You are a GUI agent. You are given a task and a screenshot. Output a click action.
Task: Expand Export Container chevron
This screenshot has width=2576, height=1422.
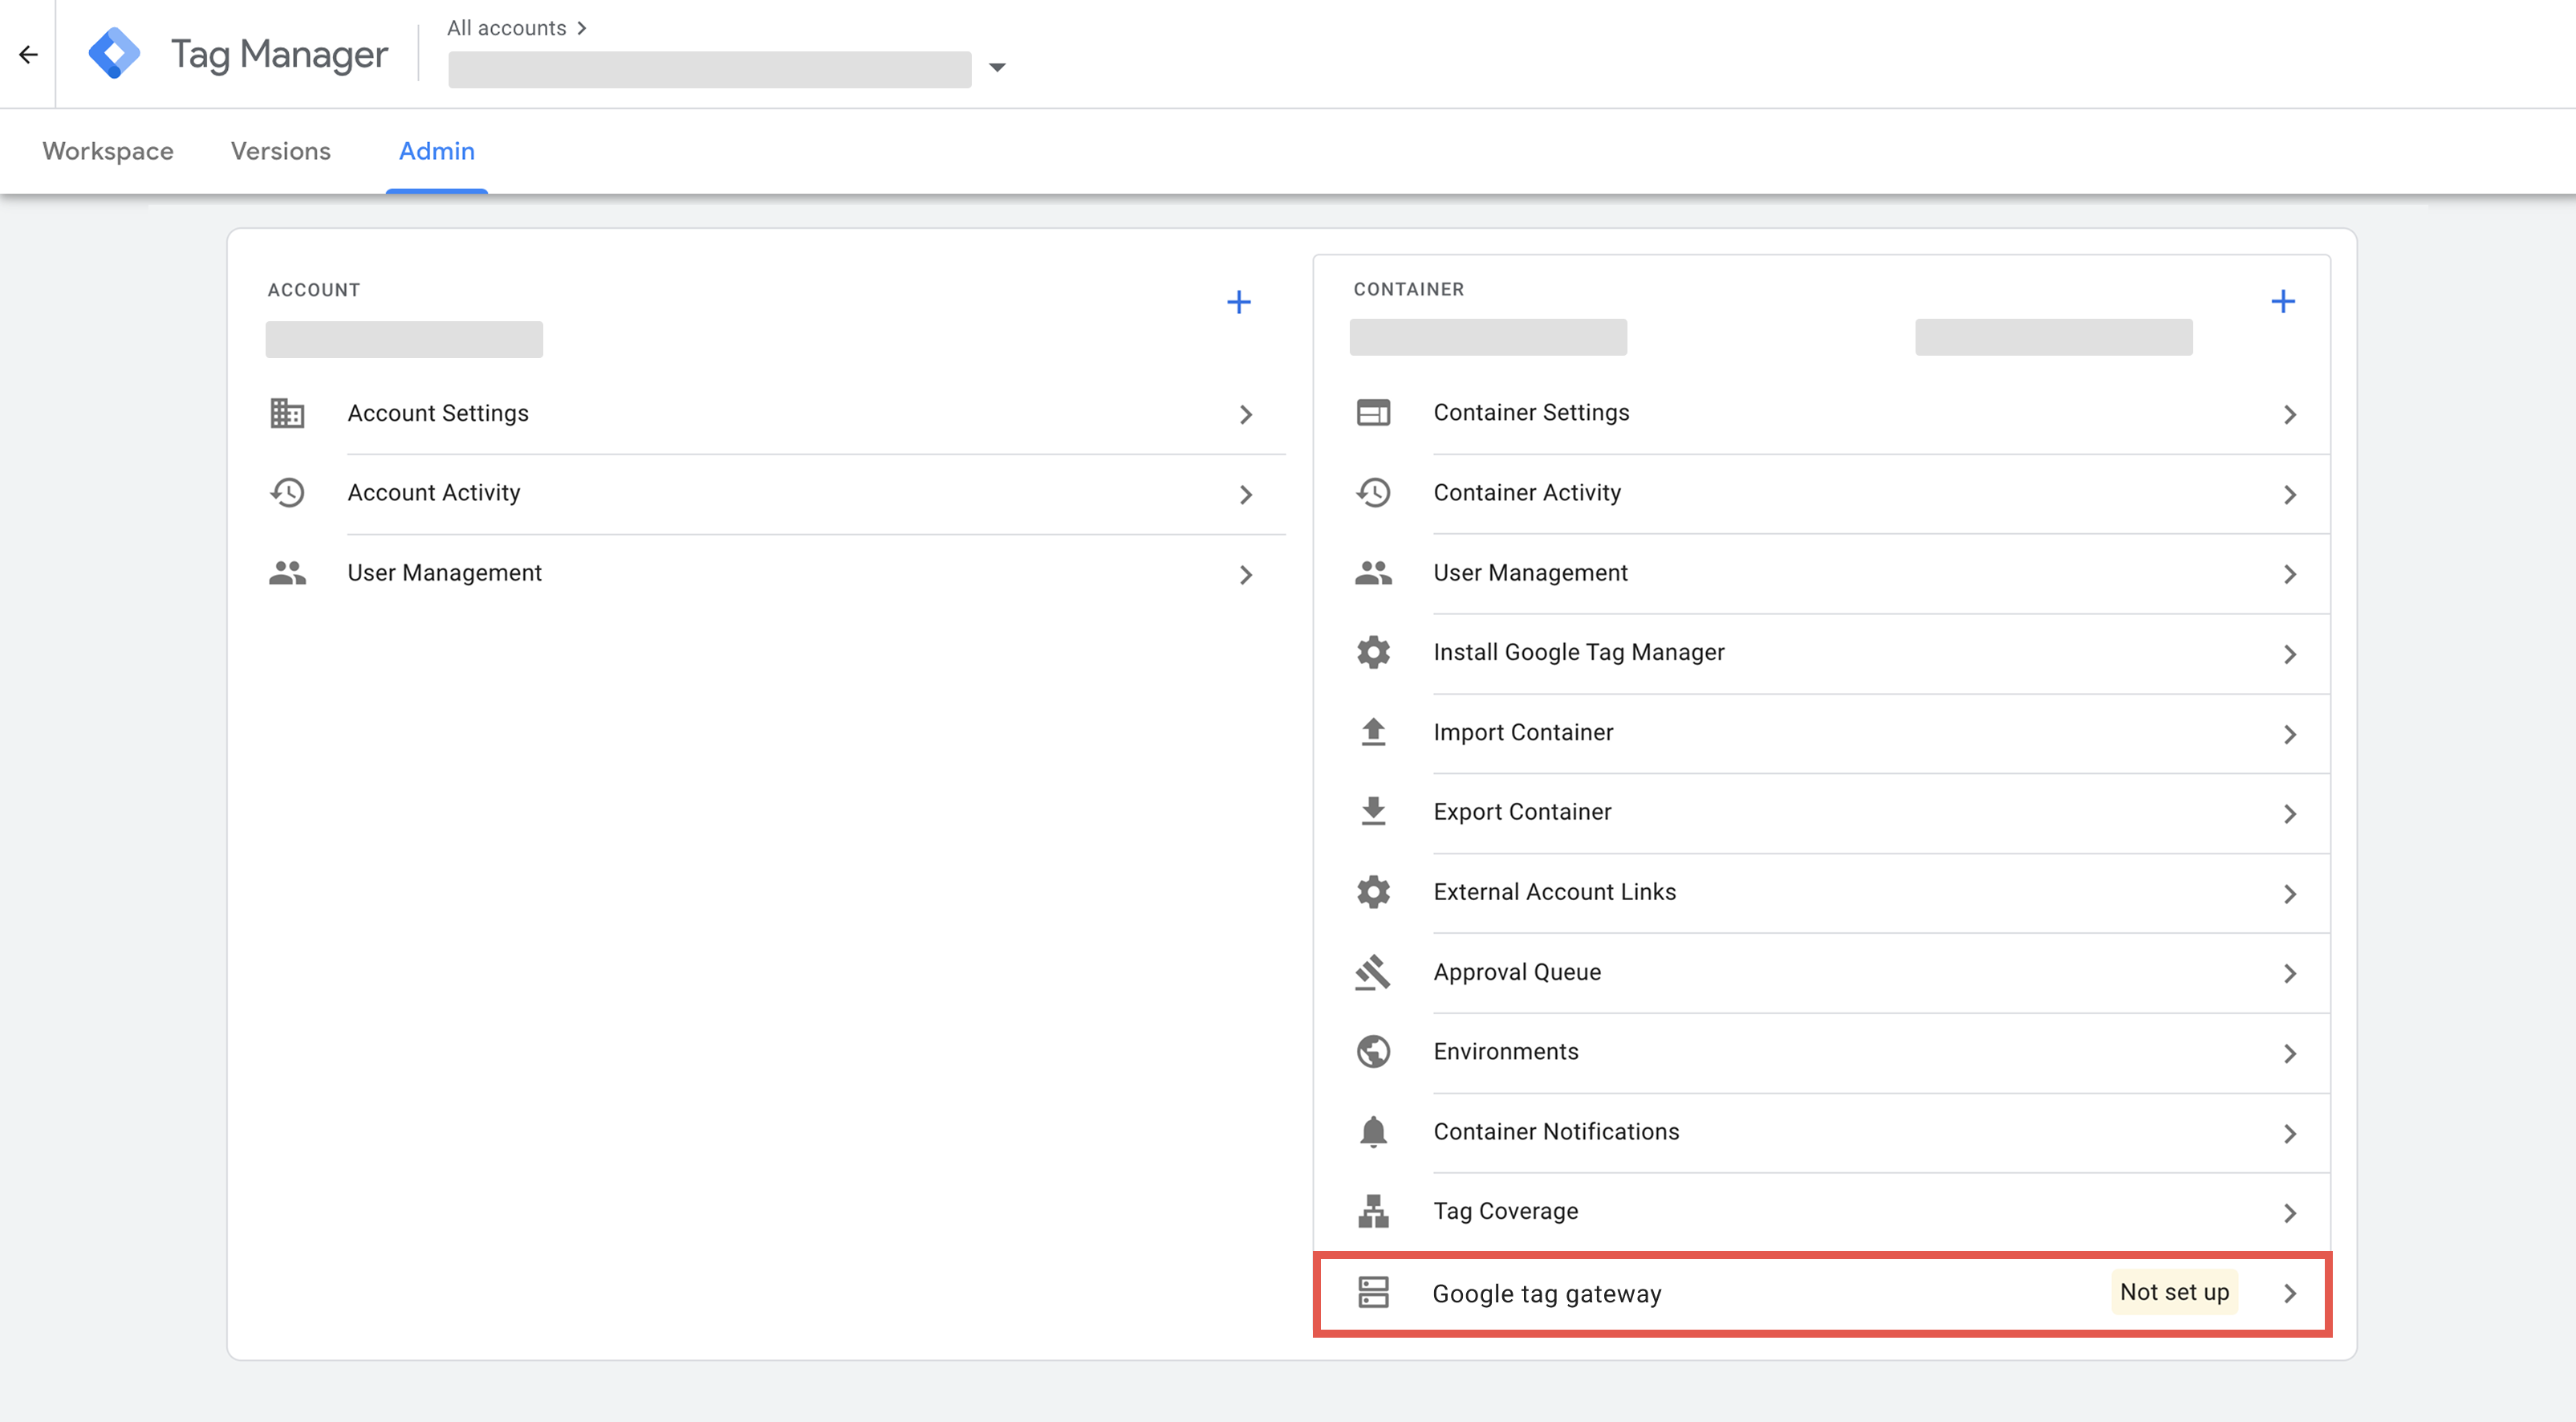point(2290,813)
